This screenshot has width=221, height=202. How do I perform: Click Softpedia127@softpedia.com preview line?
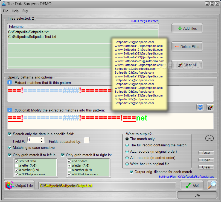[x=134, y=103]
